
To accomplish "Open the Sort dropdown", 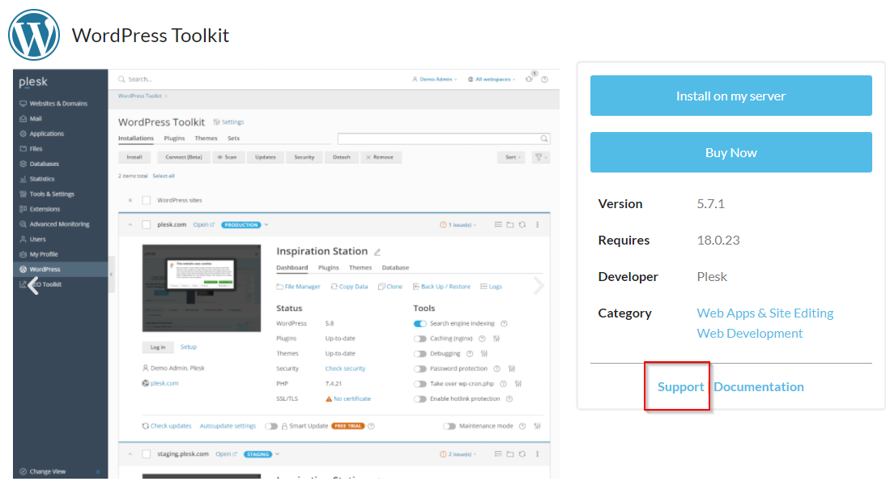I will click(512, 157).
